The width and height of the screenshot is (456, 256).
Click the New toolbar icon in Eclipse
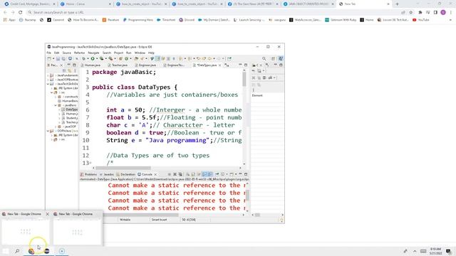click(49, 58)
